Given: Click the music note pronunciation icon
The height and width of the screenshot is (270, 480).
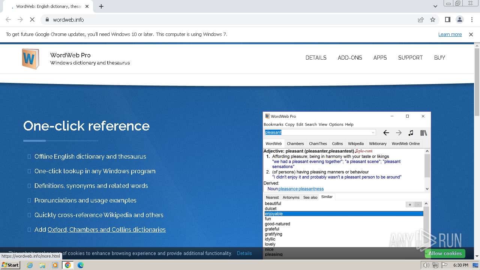Looking at the screenshot, I should pos(411,133).
